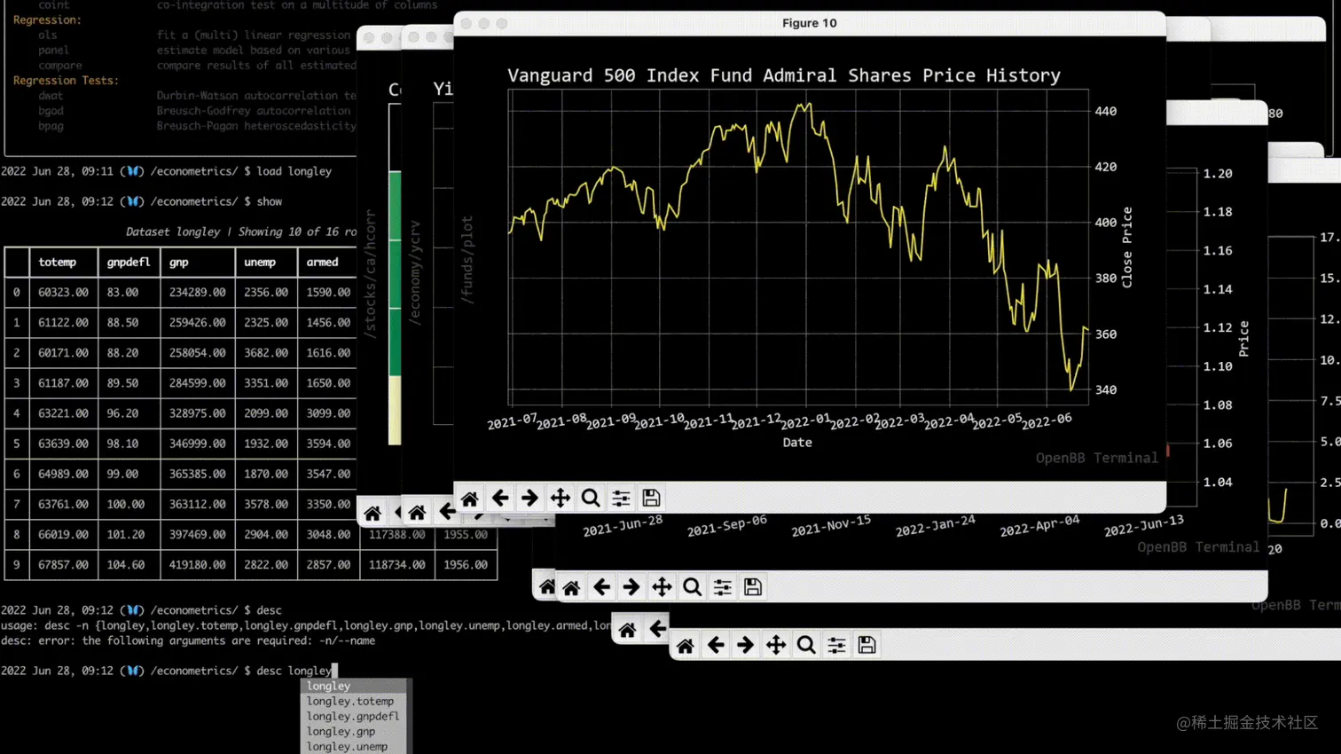Select zoom tool in the Price chart window toolbar
Screen dimensions: 1341x754
coord(692,587)
